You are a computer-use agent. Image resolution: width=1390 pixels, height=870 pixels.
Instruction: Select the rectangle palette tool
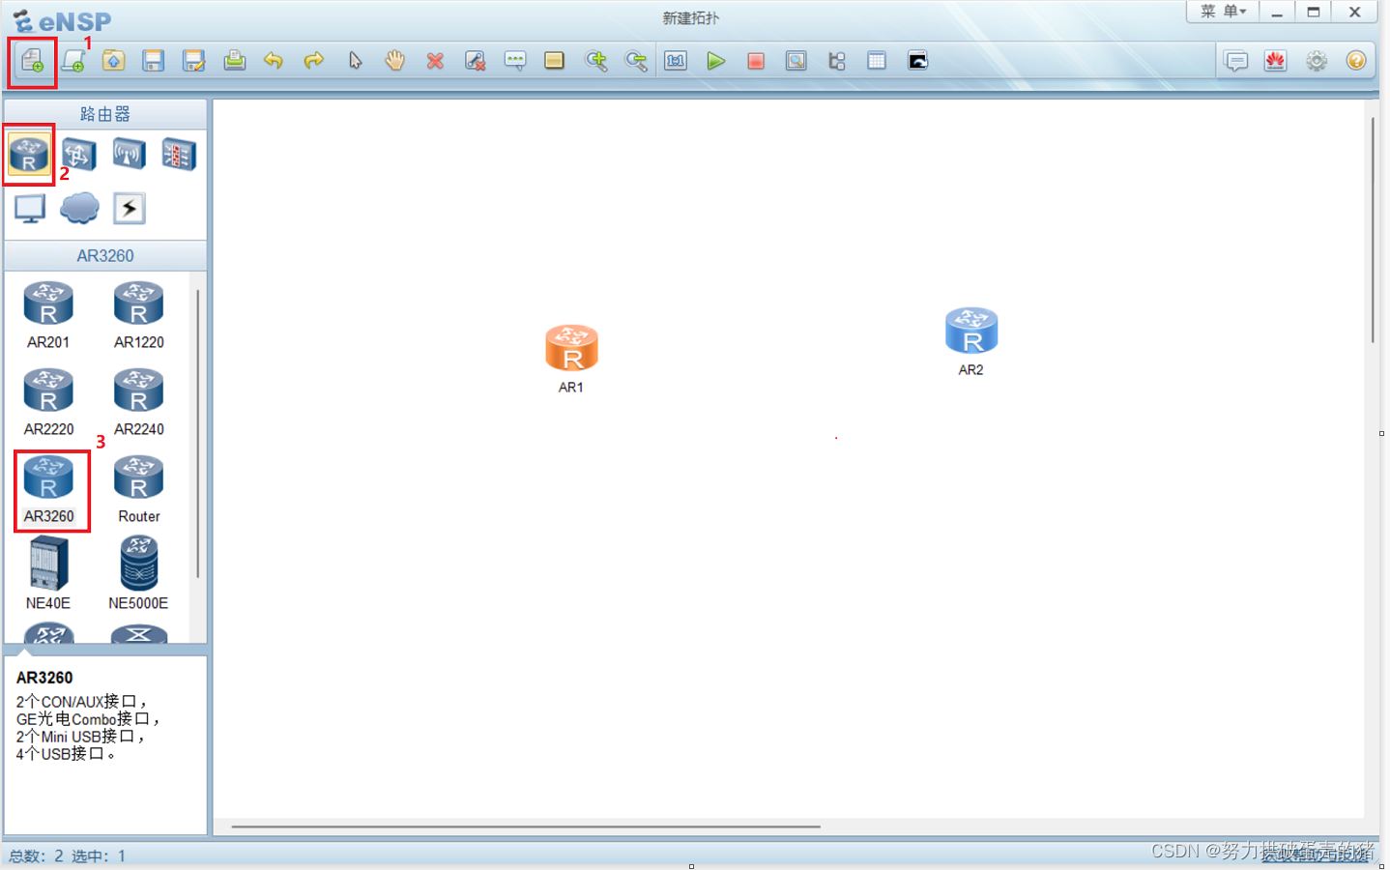point(554,61)
